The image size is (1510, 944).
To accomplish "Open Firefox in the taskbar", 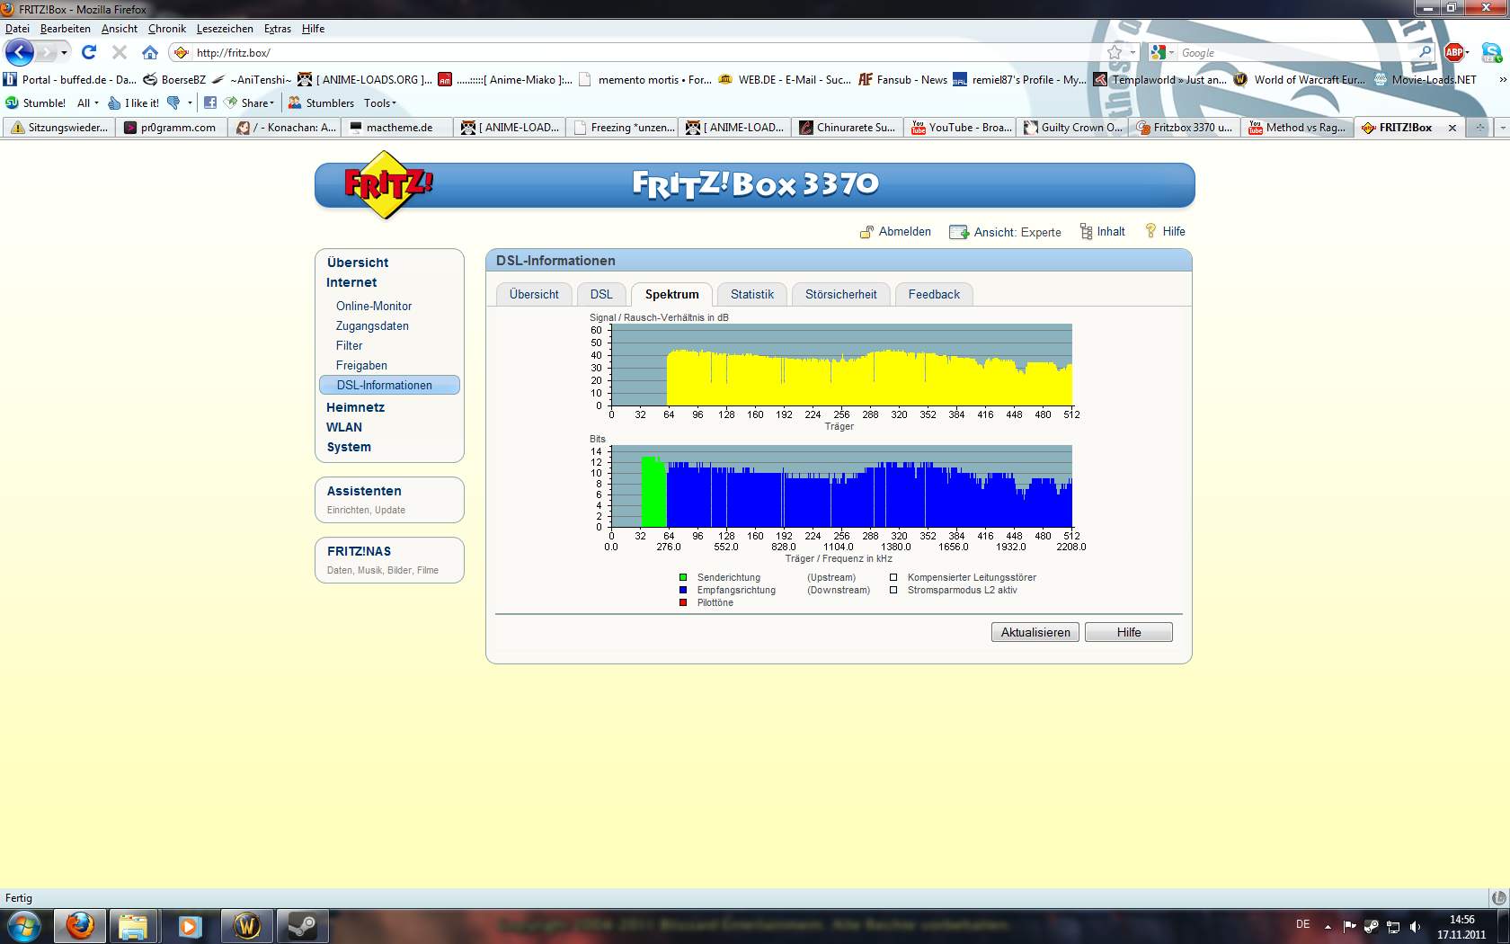I will click(79, 926).
